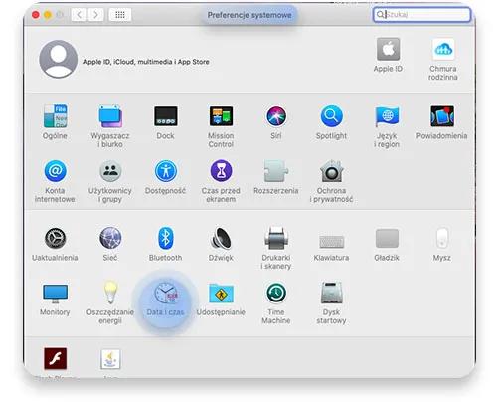The height and width of the screenshot is (402, 498).
Task: Click the Szukaj search field
Action: pos(421,15)
